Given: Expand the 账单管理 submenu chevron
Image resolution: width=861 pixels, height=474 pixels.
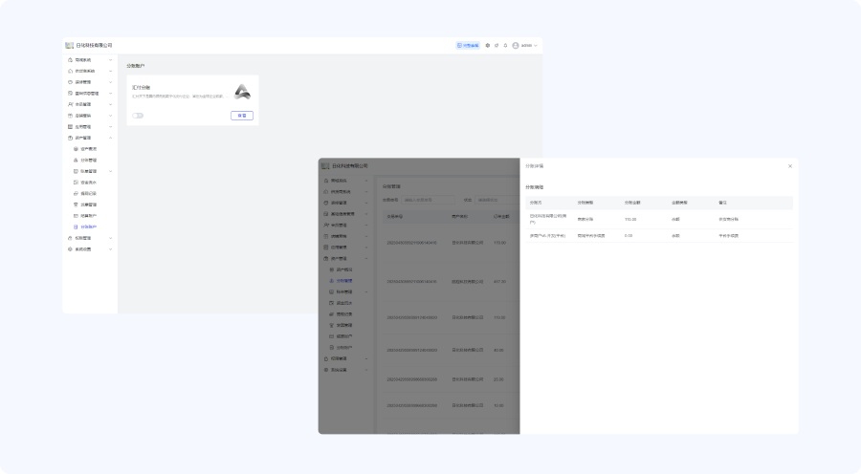Looking at the screenshot, I should point(110,171).
